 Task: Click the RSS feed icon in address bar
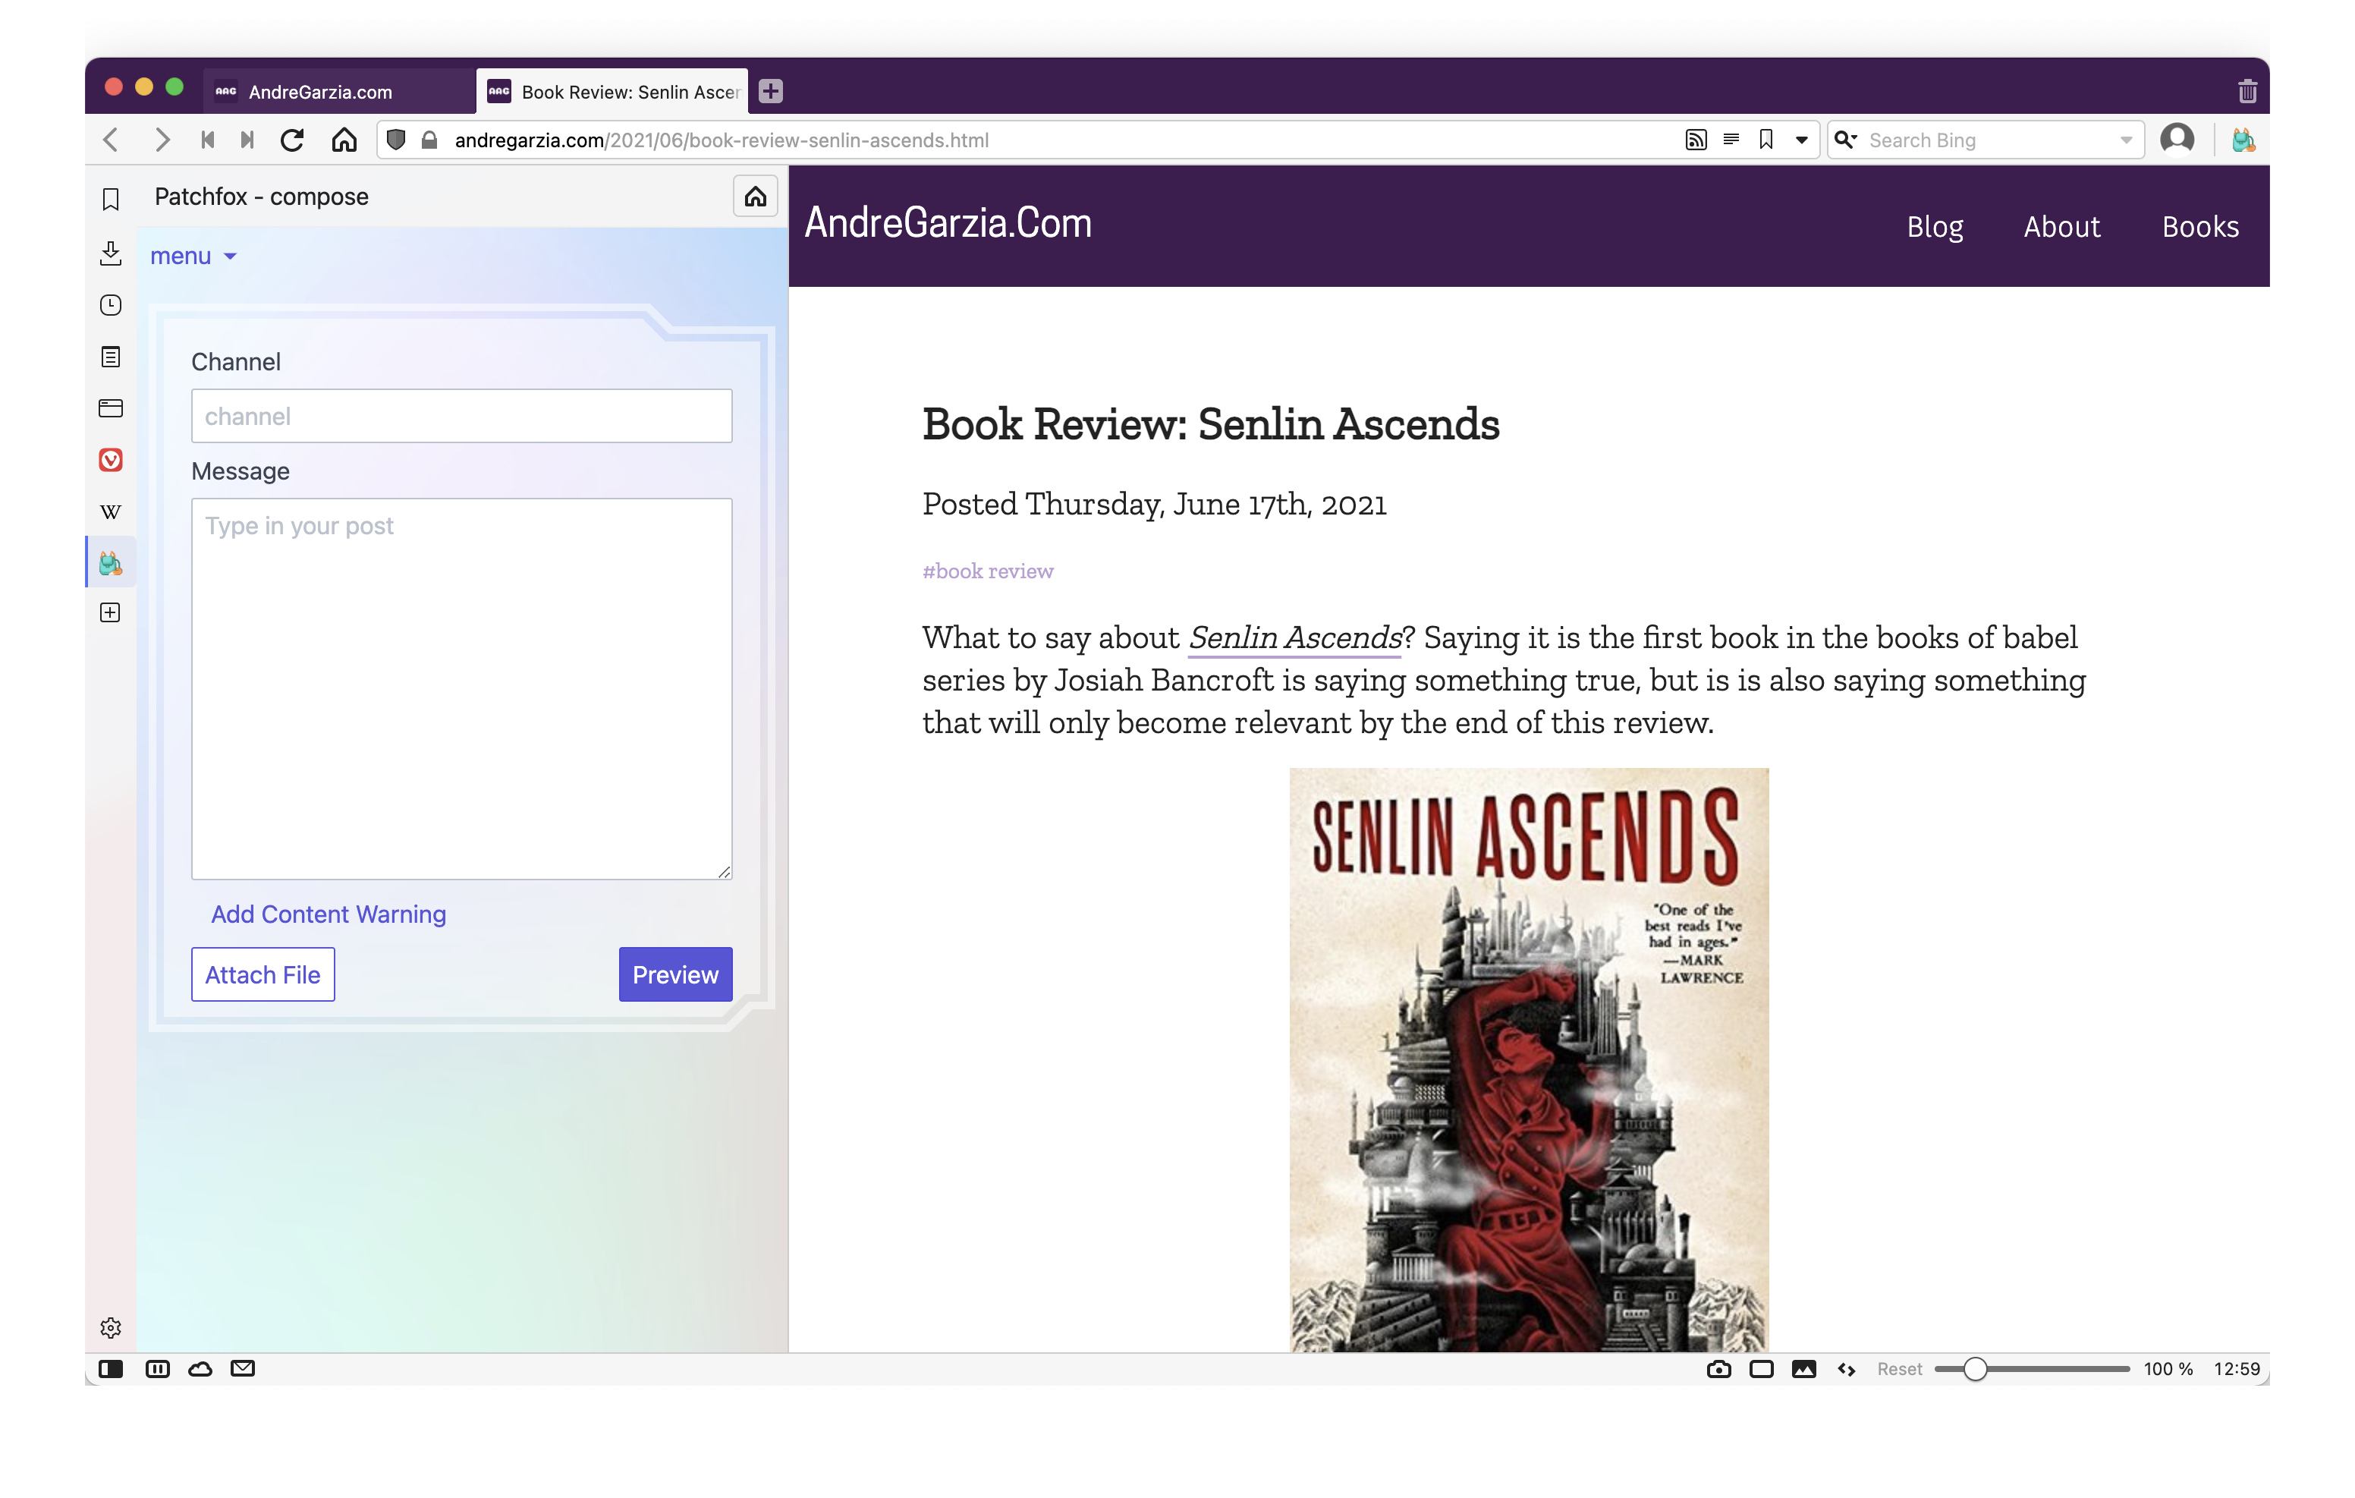tap(1696, 140)
